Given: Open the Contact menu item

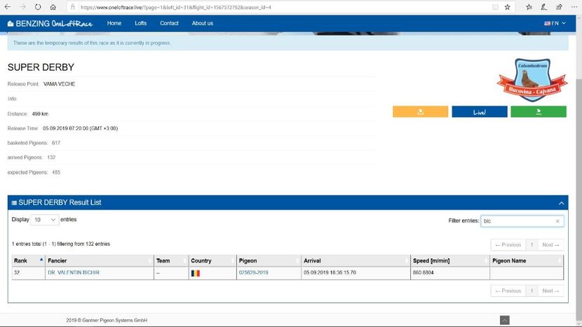Looking at the screenshot, I should 169,23.
